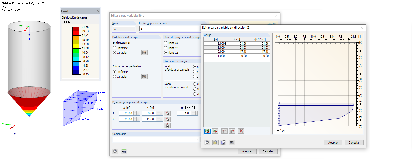This screenshot has height=162, width=412.
Task: Select global load direction ZL
Action: click(195, 94)
